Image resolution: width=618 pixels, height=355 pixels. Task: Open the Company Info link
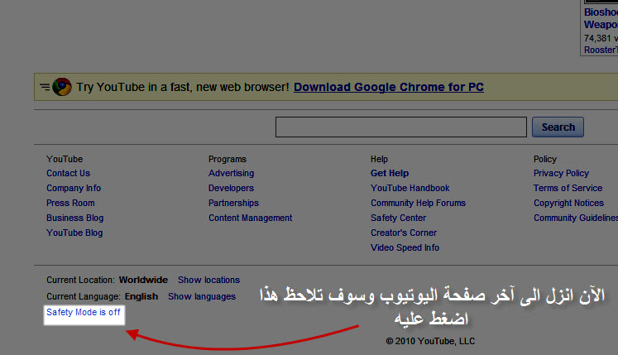(x=74, y=188)
